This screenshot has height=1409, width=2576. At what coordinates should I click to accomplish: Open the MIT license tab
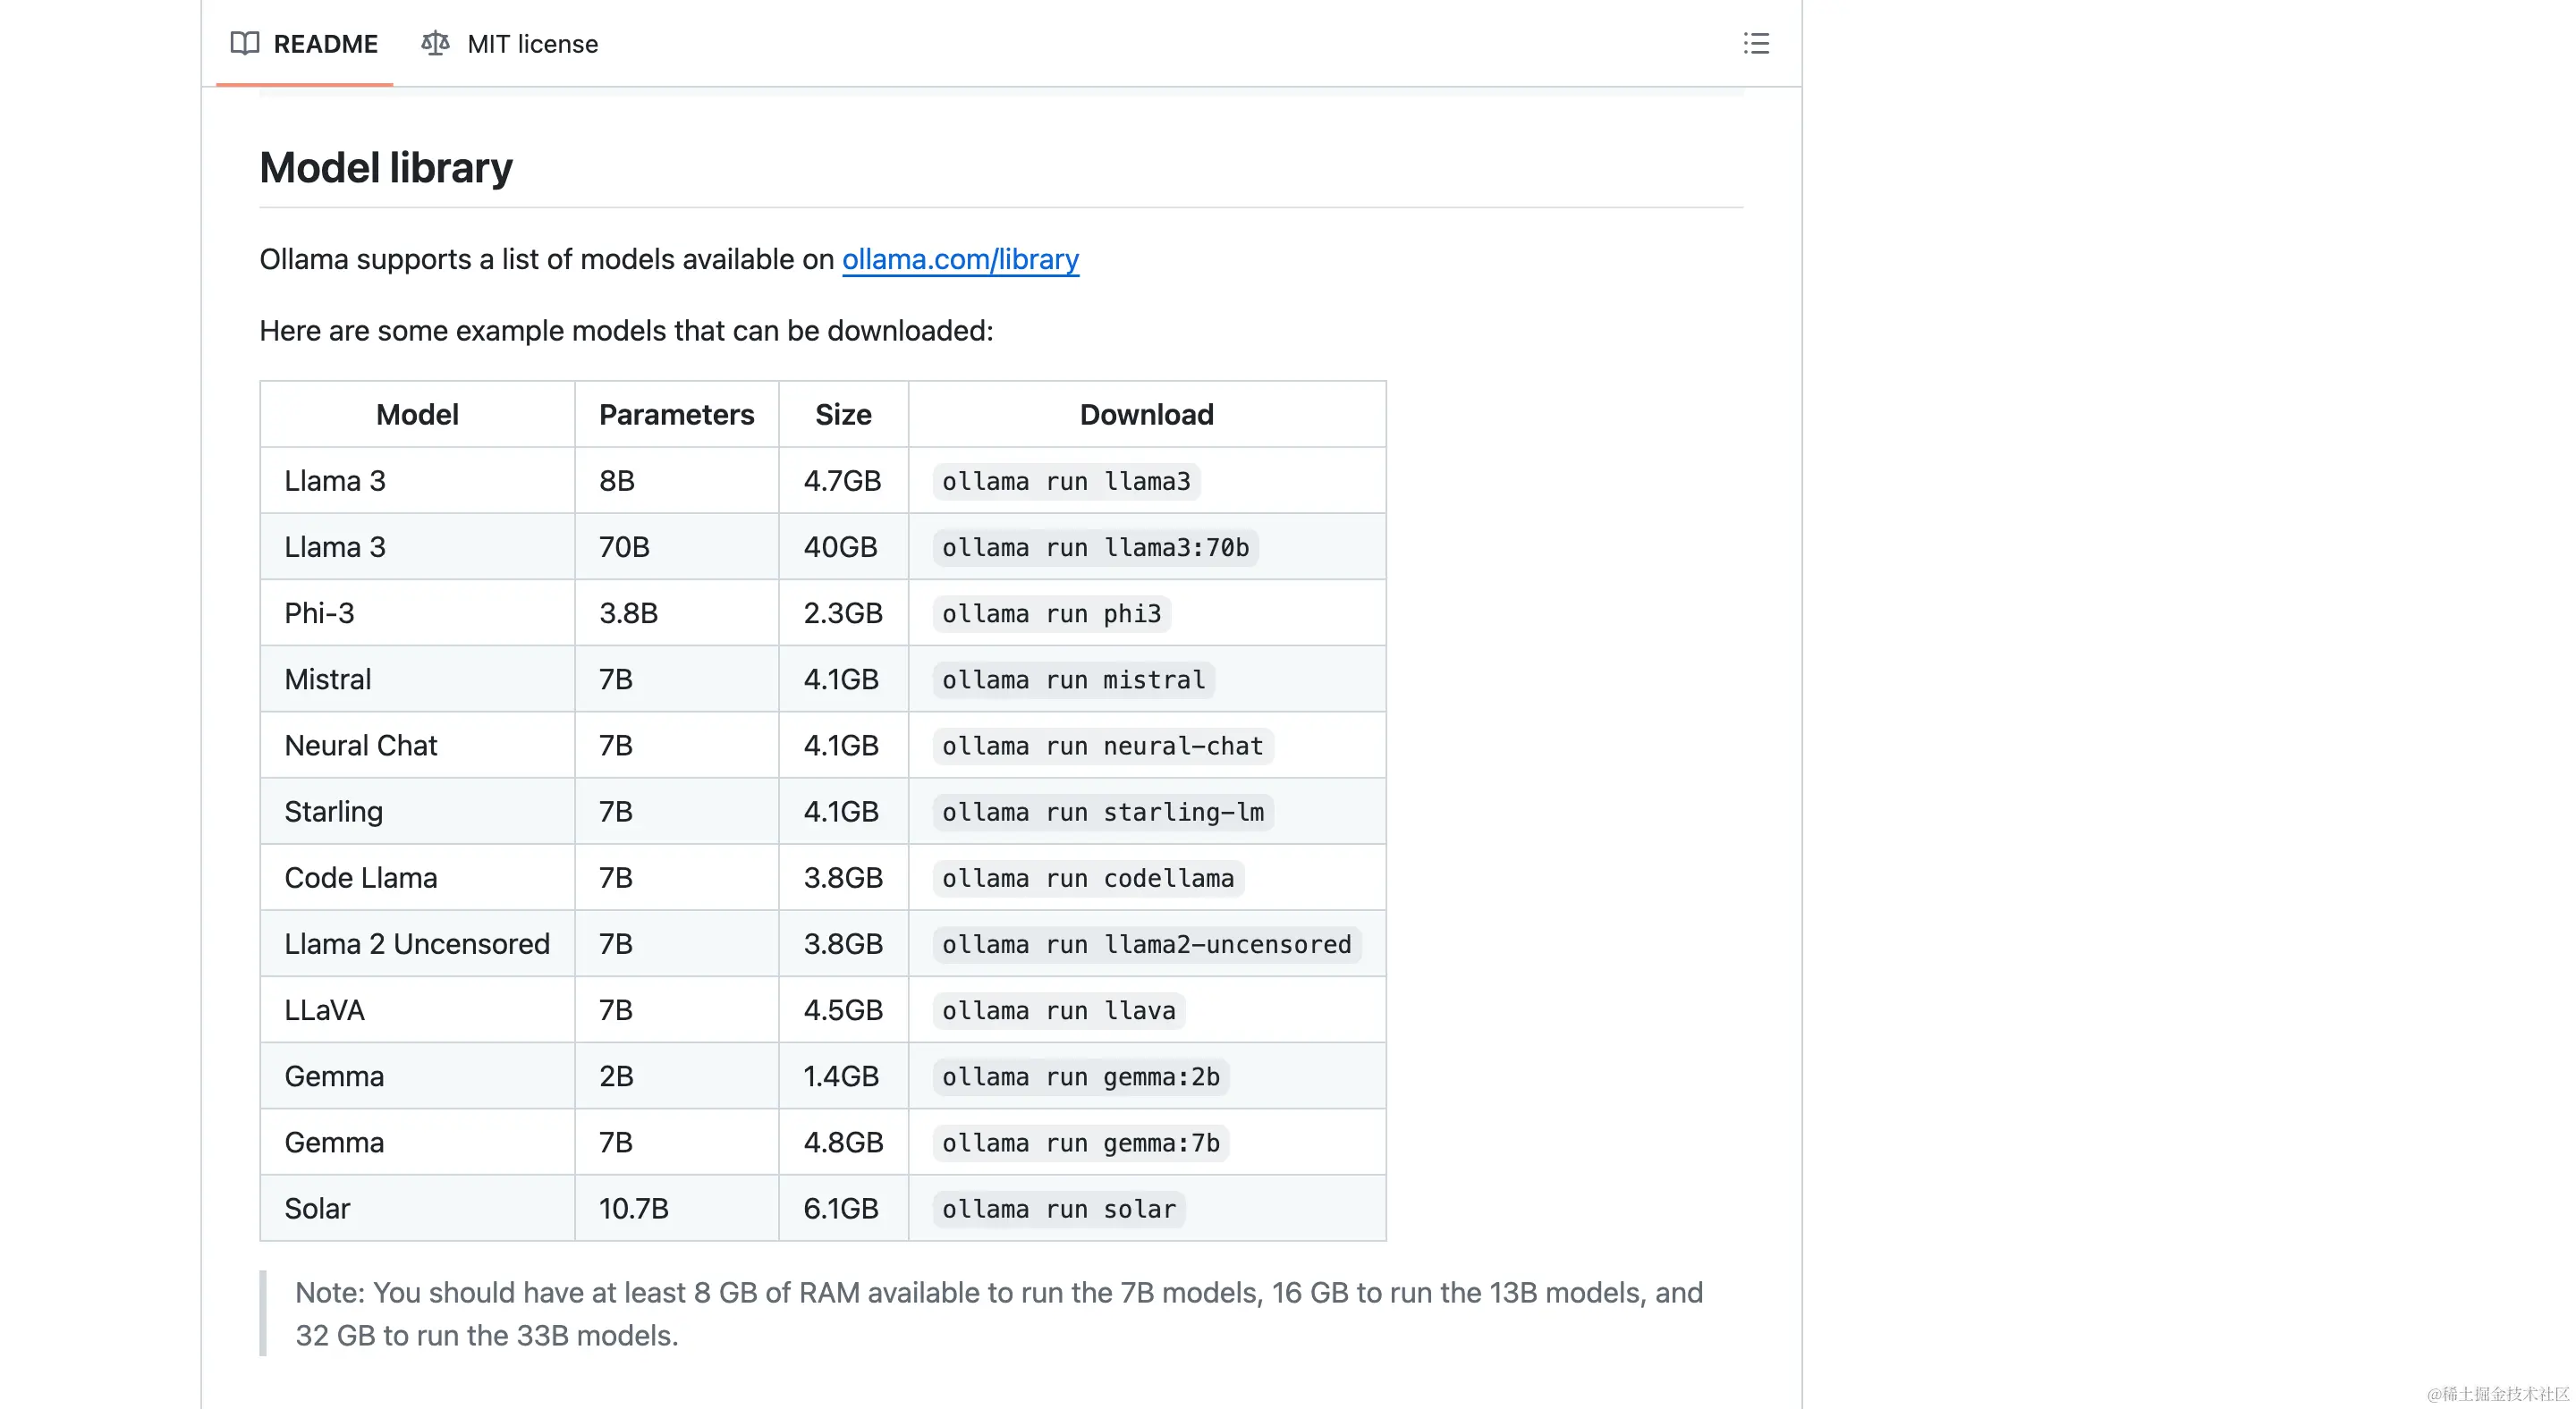click(x=531, y=44)
